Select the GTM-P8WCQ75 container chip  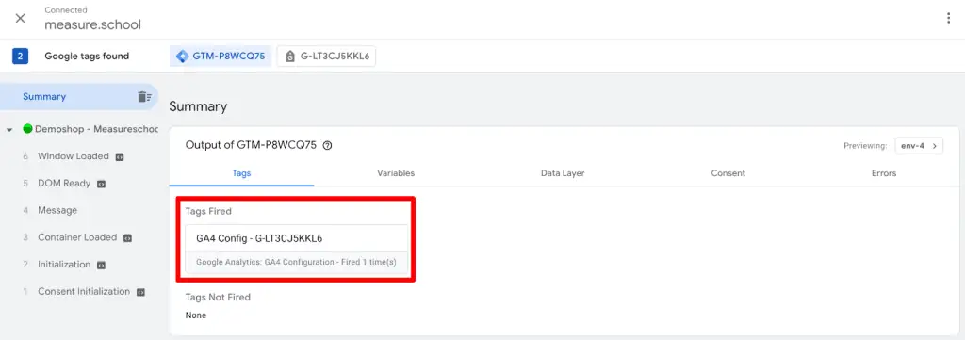221,56
